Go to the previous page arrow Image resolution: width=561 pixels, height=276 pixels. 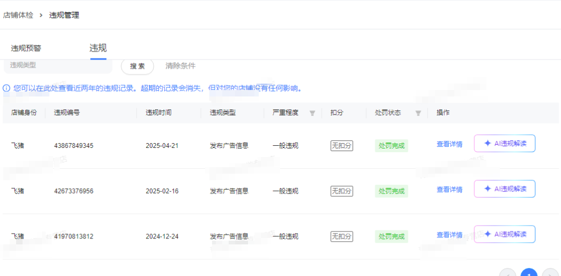[x=507, y=273]
